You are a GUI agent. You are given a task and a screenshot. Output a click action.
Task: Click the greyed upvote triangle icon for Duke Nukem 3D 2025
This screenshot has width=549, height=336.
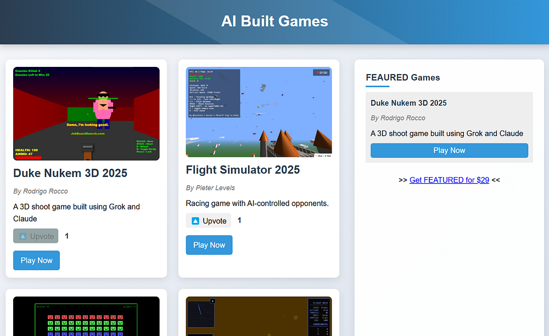23,236
